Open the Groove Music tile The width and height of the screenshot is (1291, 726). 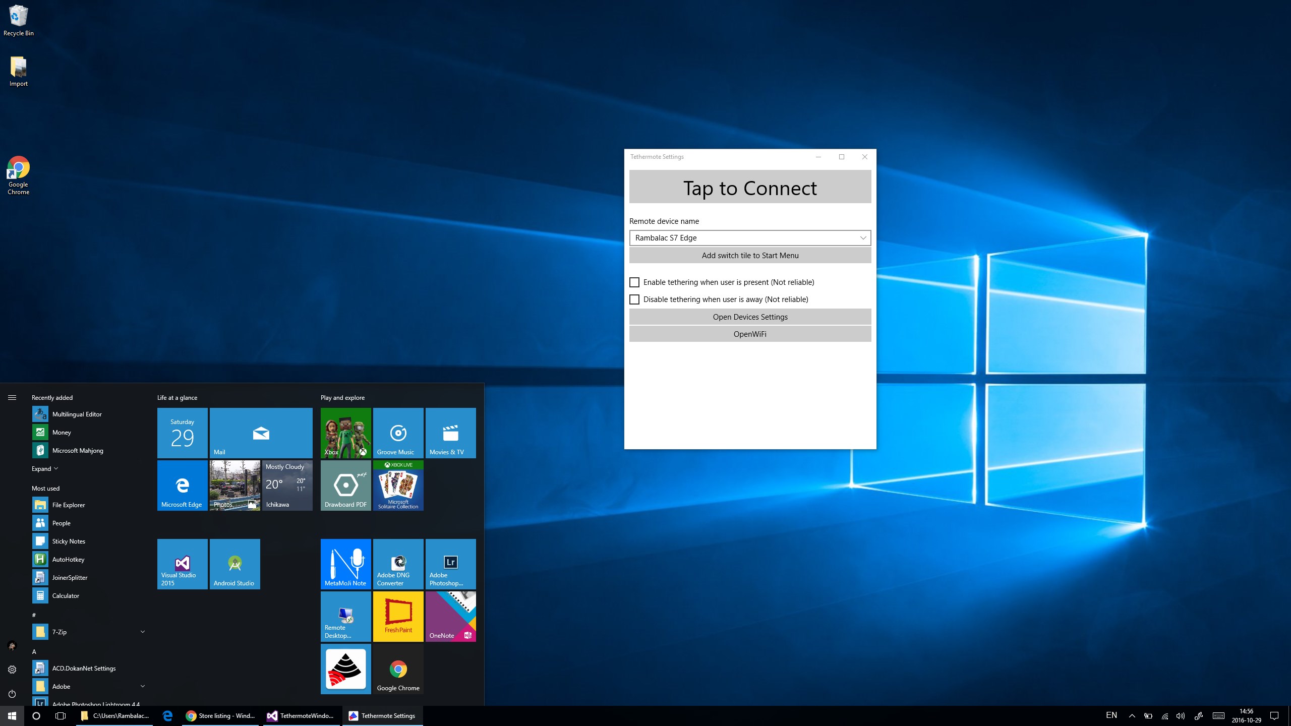point(398,433)
